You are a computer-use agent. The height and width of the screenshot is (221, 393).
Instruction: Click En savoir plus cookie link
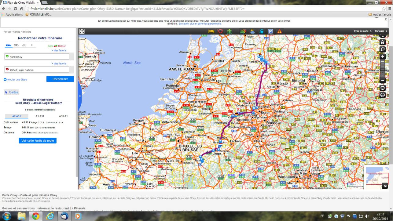(x=200, y=24)
